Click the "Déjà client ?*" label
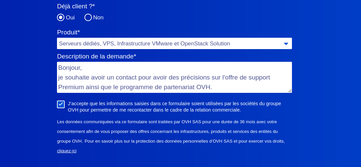 tap(76, 6)
